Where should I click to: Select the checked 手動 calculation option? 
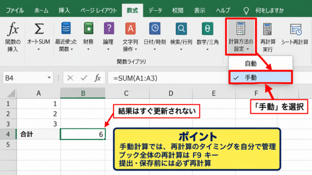point(260,77)
